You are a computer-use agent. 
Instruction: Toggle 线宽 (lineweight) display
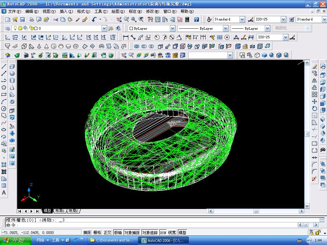[x=172, y=233]
